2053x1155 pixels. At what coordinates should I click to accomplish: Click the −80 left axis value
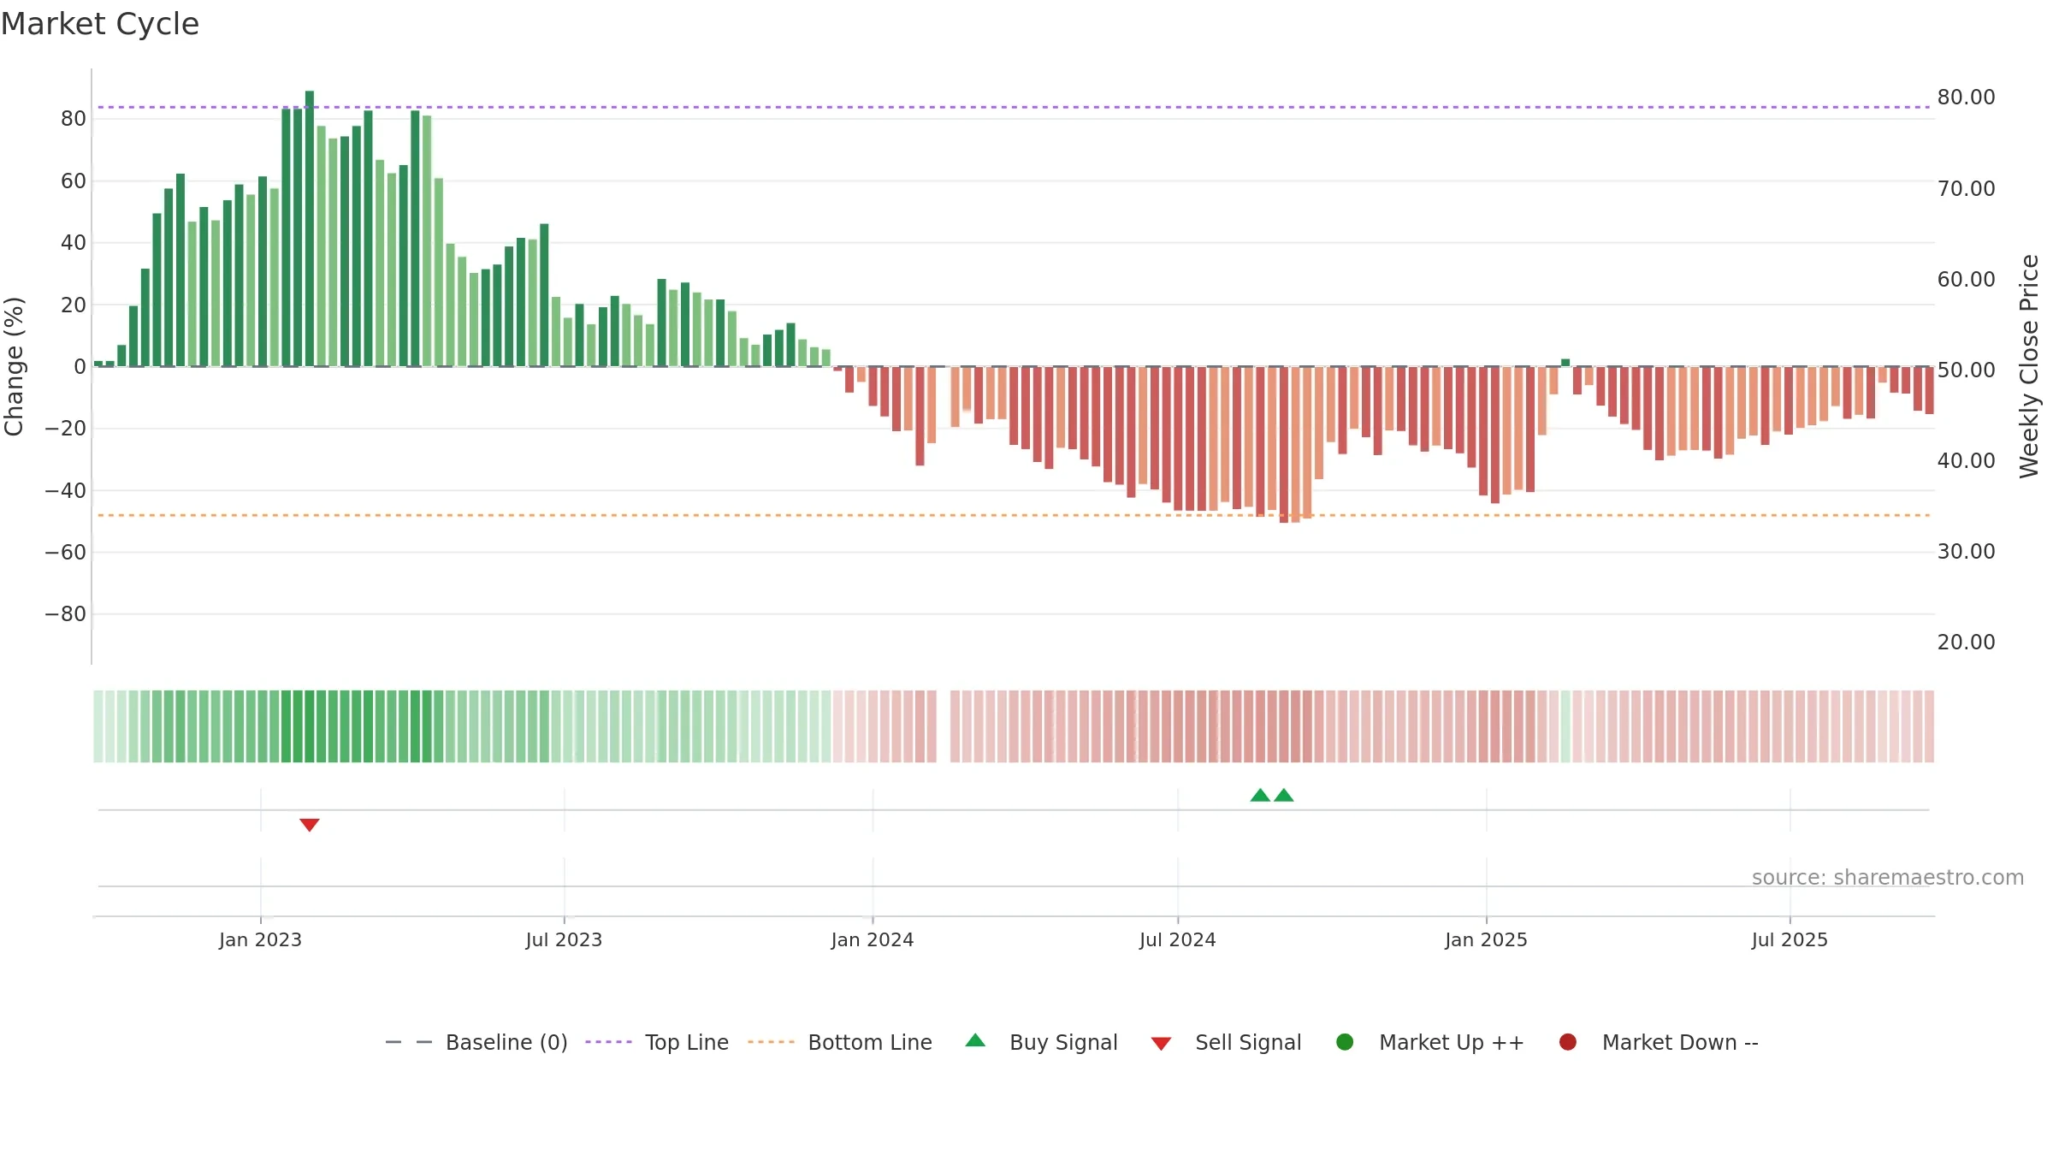pos(65,614)
